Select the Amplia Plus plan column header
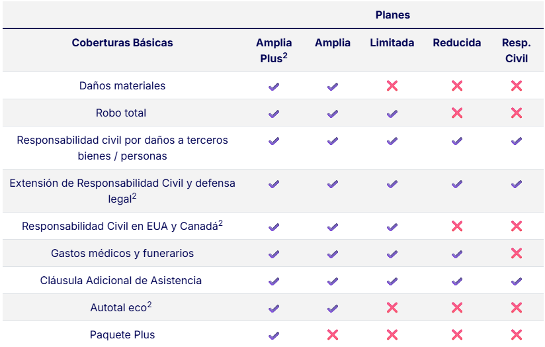Image resolution: width=545 pixels, height=347 pixels. click(x=274, y=50)
